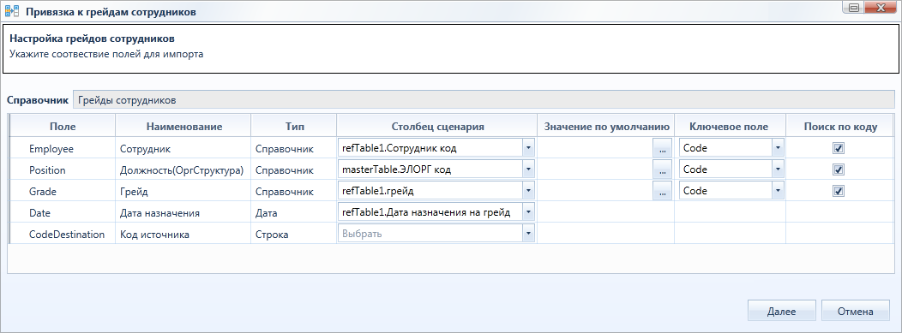This screenshot has width=902, height=333.
Task: Click the Отмена button
Action: click(856, 312)
